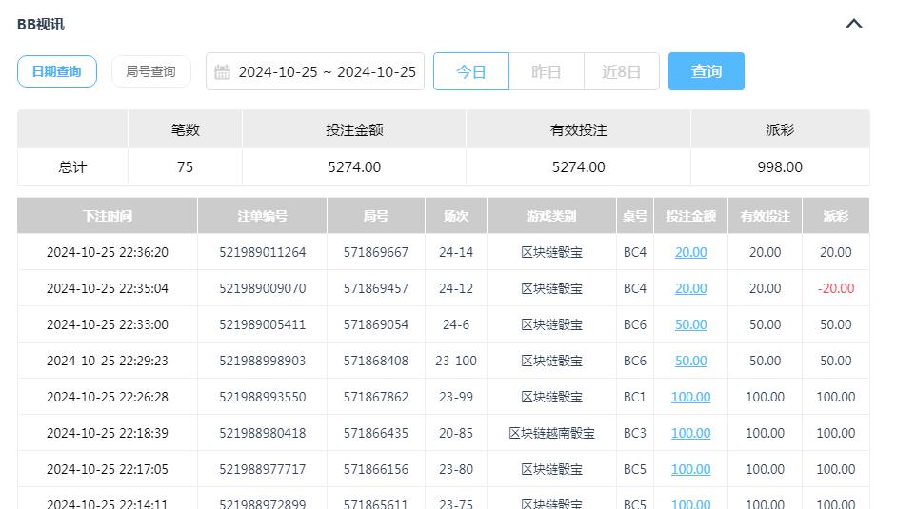Open 100.00 bet link for table BC1
The height and width of the screenshot is (509, 916).
(690, 397)
